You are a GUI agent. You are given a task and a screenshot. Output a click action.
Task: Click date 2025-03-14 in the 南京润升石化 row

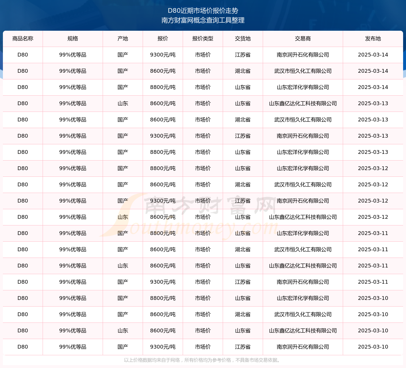[373, 55]
